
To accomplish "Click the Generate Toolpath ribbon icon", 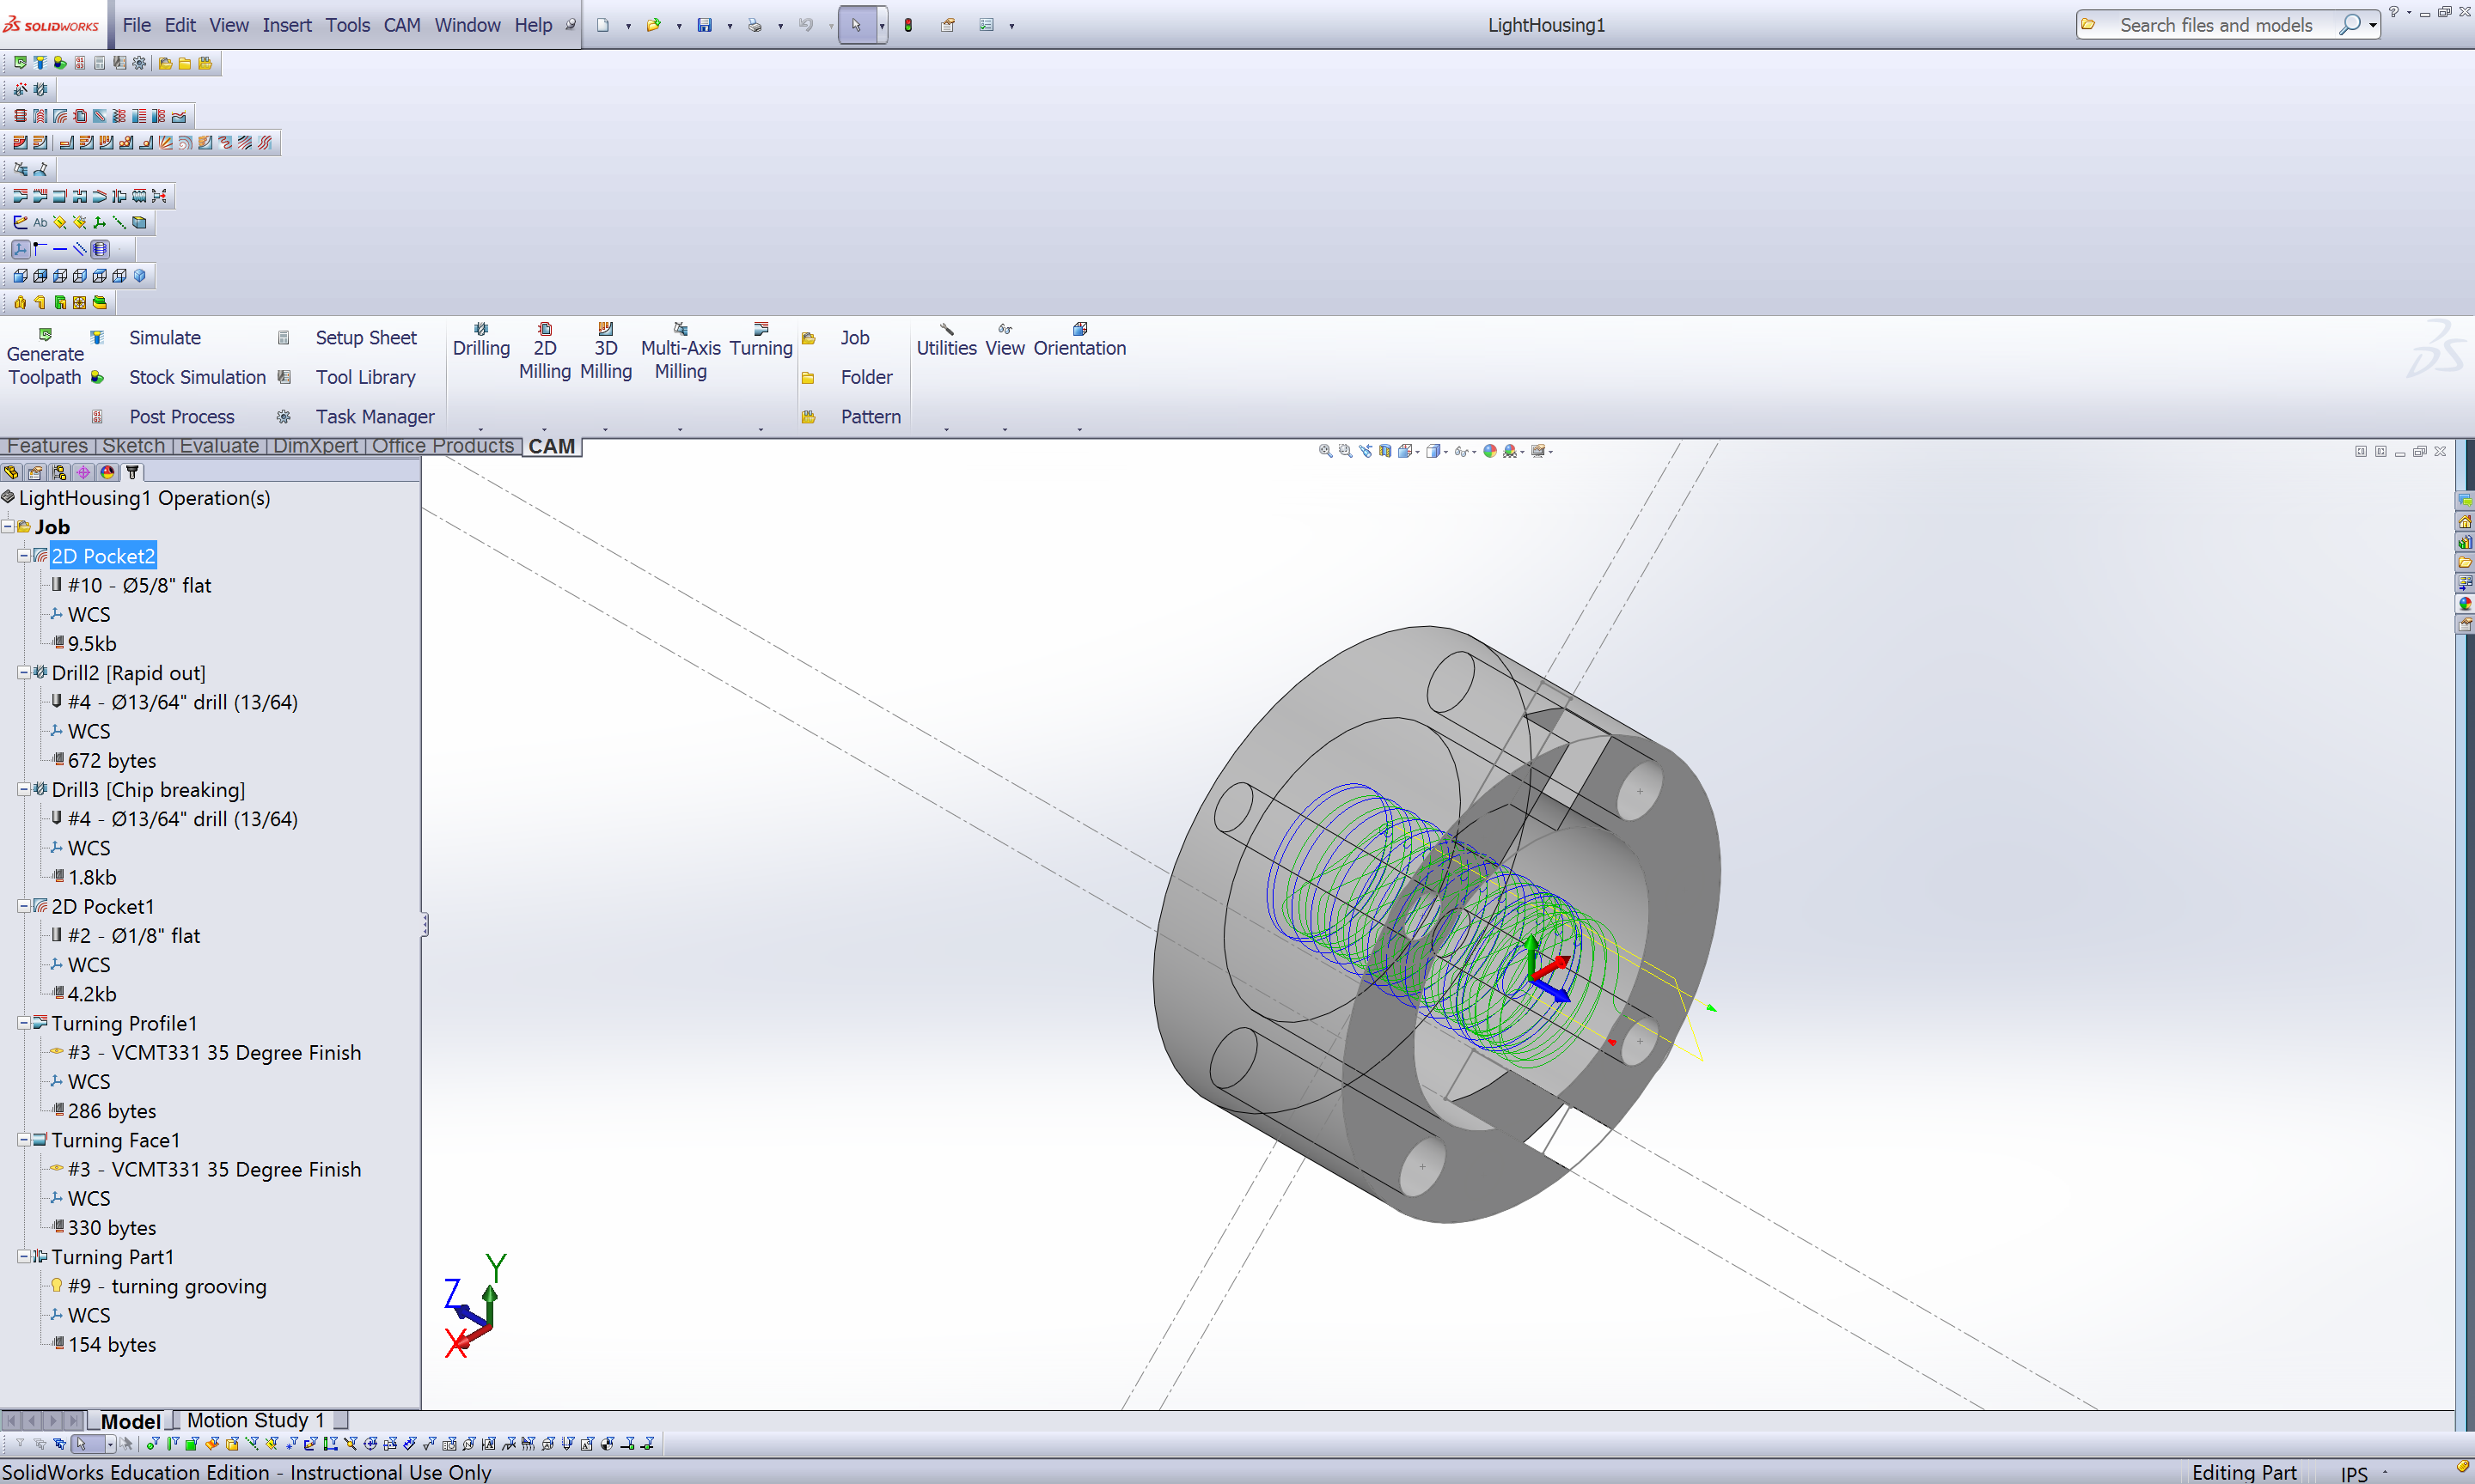I will (45, 335).
